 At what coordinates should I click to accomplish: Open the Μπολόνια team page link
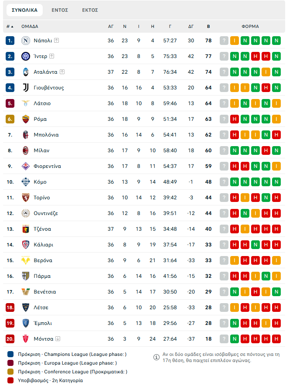[x=46, y=135]
